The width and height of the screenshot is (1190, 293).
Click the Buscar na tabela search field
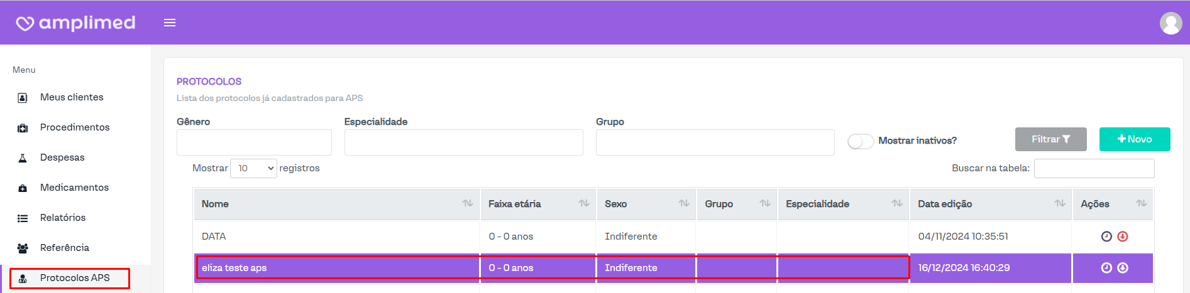1094,168
